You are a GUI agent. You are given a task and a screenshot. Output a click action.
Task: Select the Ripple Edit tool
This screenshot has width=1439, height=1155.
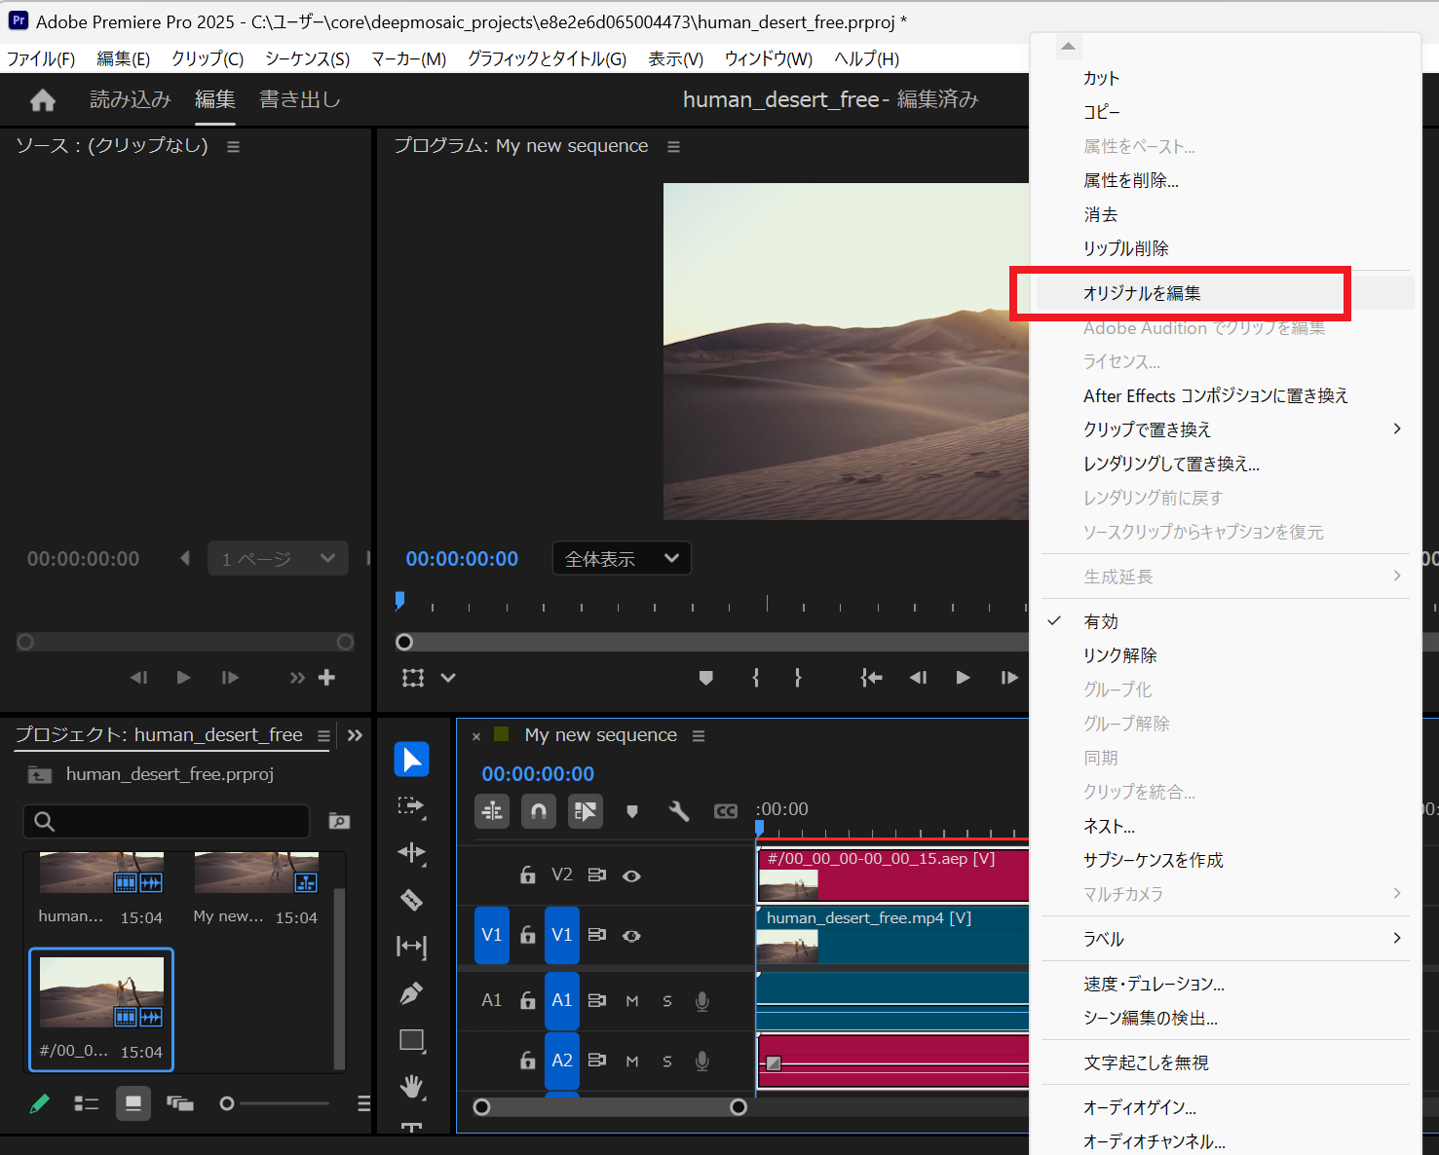point(411,853)
